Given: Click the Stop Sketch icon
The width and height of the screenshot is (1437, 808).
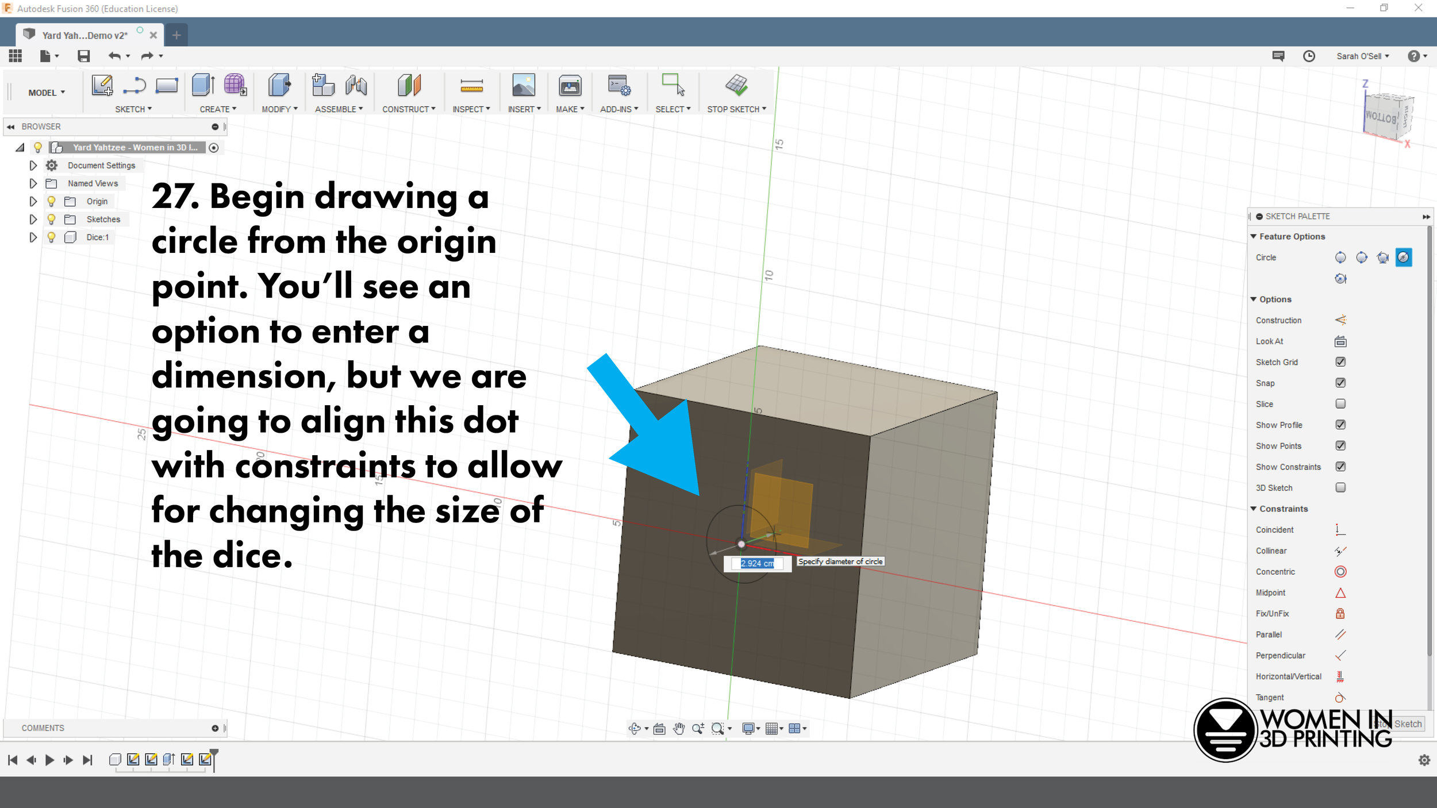Looking at the screenshot, I should (736, 85).
